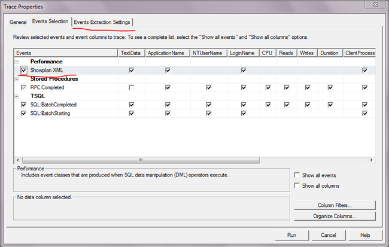Toggle ClientProcess column for SQL:BatchStarting

point(364,113)
